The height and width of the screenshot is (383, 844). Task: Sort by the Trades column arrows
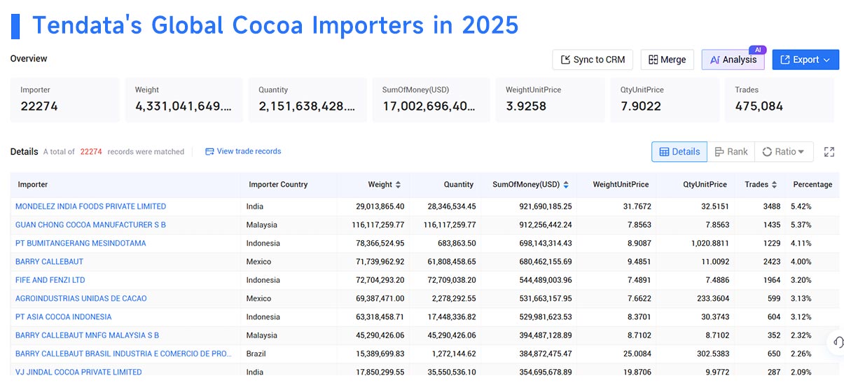774,185
